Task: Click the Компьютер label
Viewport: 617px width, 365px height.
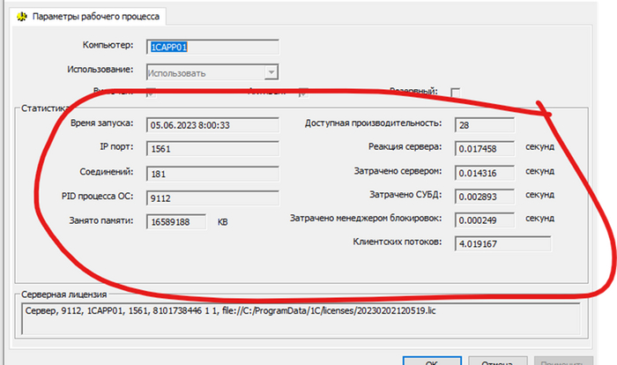Action: pos(108,45)
